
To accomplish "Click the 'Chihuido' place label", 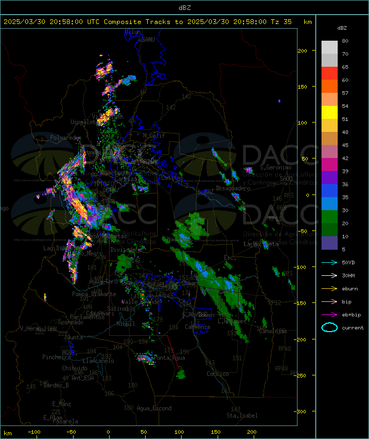I will (x=75, y=368).
